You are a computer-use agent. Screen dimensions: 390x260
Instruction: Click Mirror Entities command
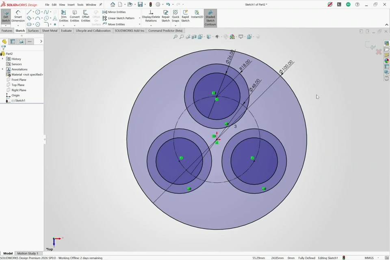(114, 12)
